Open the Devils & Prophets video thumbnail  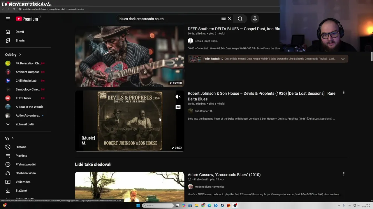tap(130, 121)
